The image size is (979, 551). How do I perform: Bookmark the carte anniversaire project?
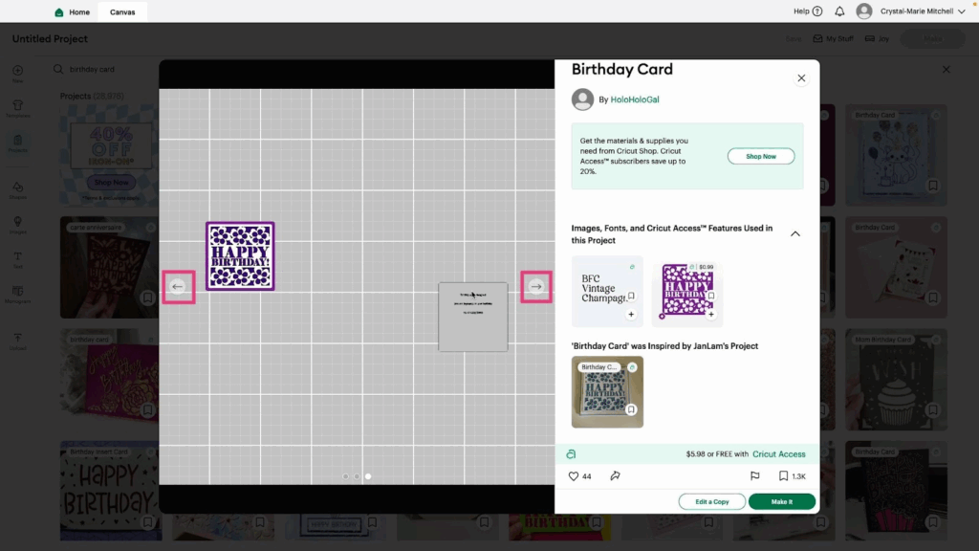(147, 298)
